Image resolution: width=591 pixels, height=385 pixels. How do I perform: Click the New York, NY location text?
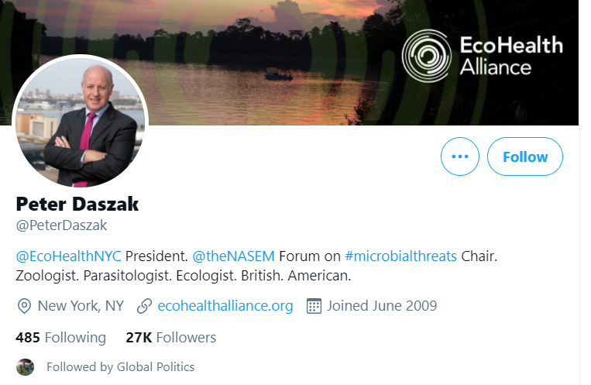tap(81, 306)
